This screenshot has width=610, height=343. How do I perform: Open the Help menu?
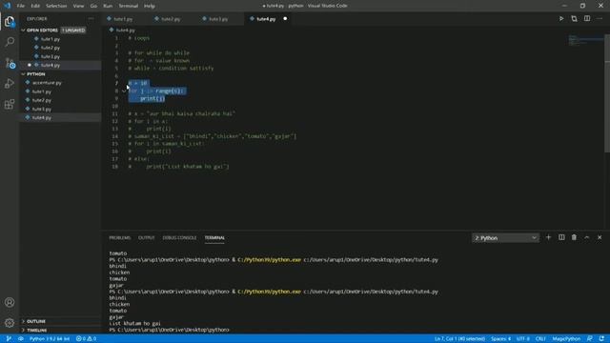point(150,6)
